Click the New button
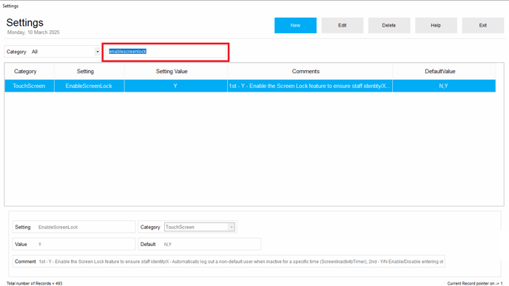509x286 pixels. pos(295,25)
